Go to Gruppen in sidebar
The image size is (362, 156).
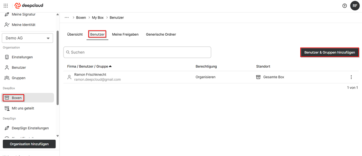pos(18,78)
